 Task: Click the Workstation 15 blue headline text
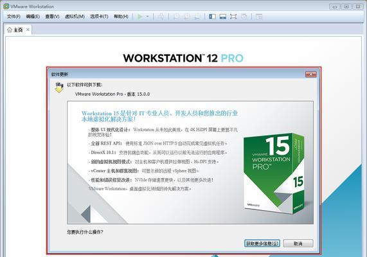159,116
